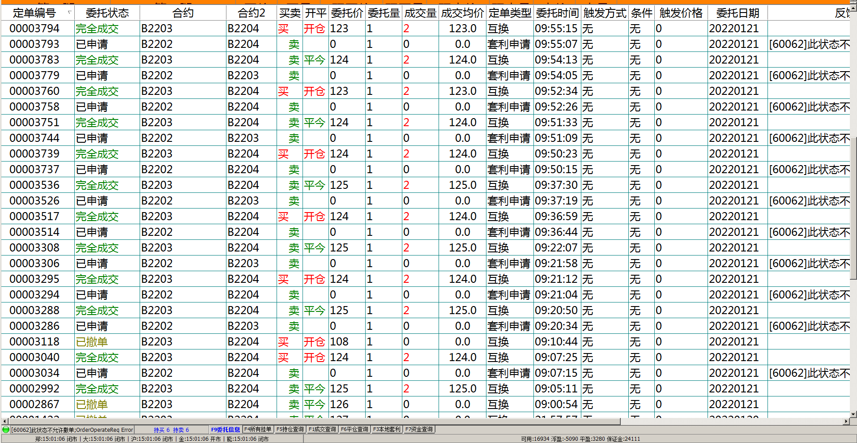Select order number 00003040
Screen dimensions: 857x443
[x=34, y=358]
